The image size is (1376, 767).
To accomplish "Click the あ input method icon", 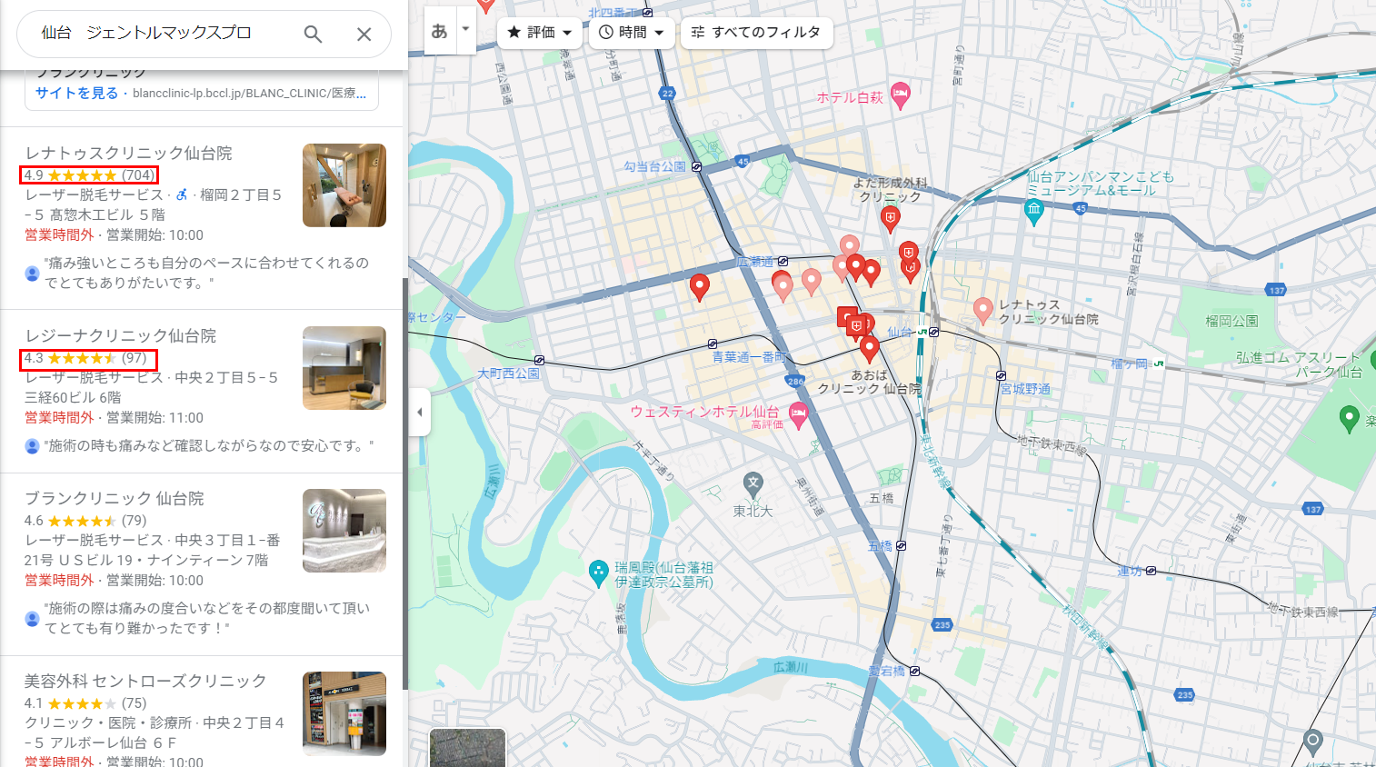I will 440,31.
